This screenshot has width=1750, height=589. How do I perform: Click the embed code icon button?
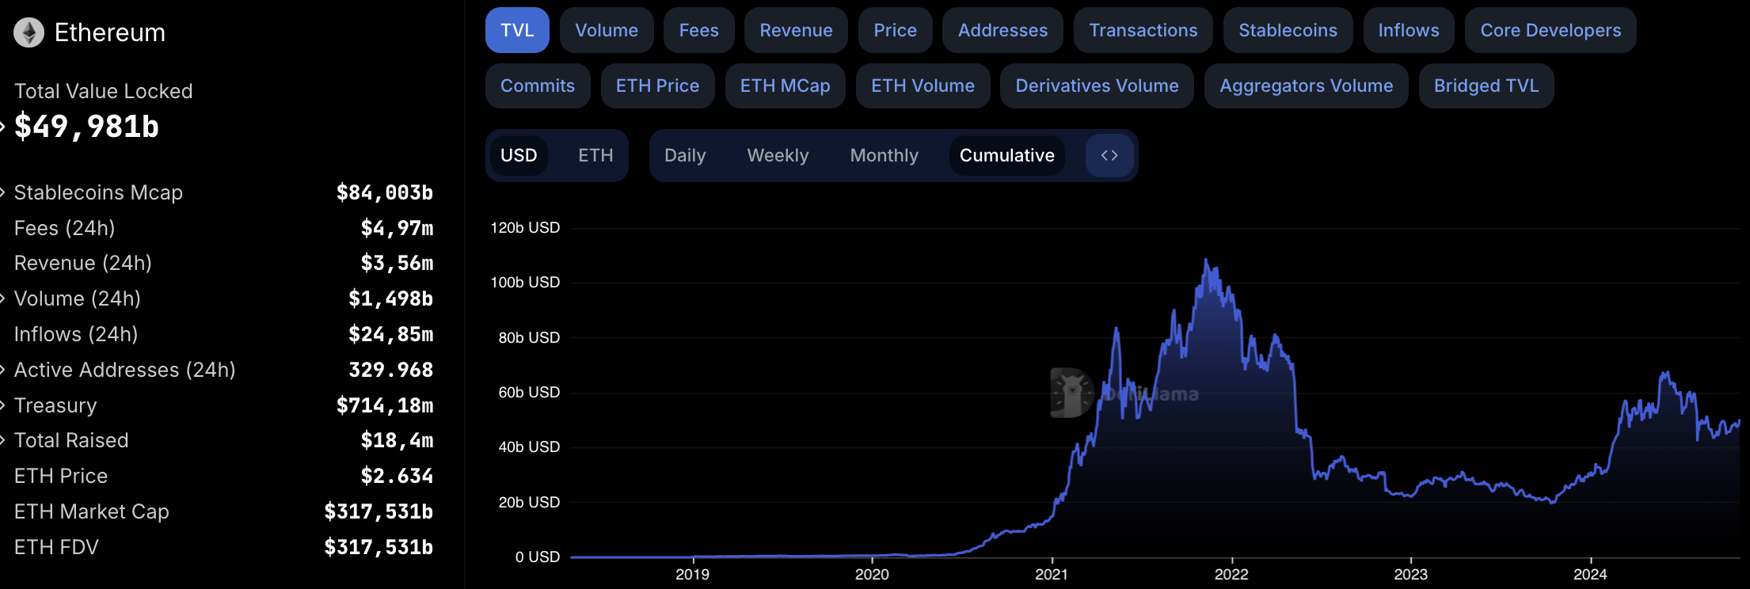click(x=1109, y=155)
